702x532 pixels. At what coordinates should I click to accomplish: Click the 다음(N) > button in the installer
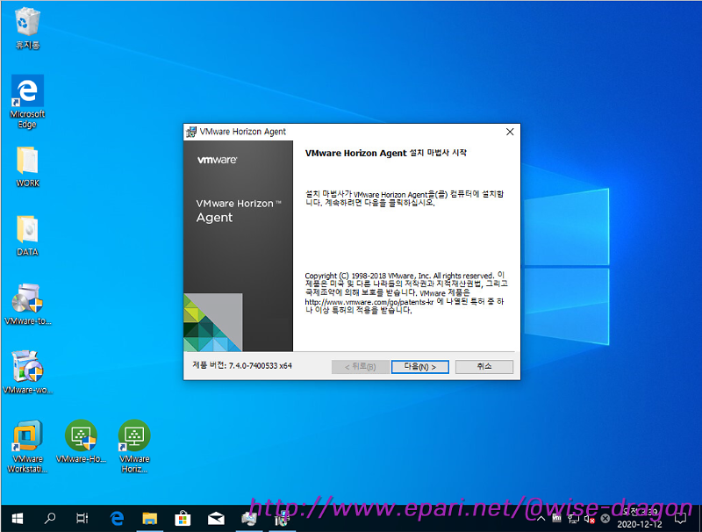pyautogui.click(x=420, y=367)
